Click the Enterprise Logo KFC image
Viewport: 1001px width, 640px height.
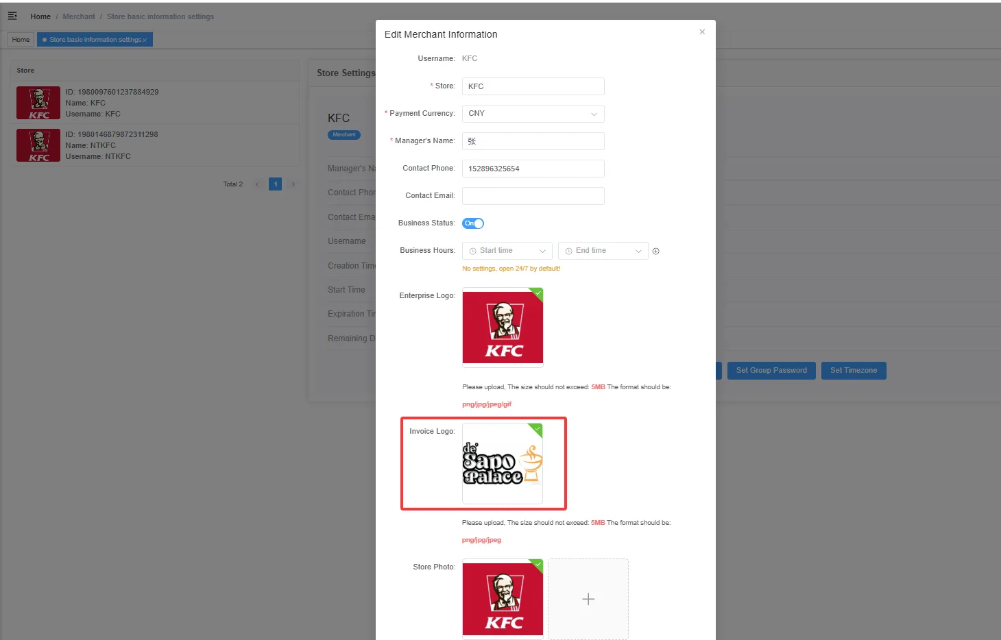point(503,328)
